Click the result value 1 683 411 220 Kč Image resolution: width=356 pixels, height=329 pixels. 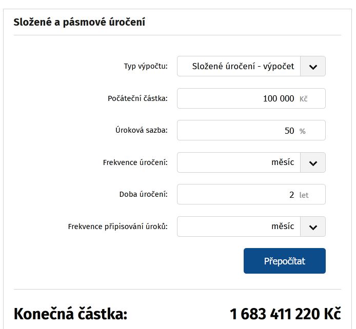click(x=285, y=314)
